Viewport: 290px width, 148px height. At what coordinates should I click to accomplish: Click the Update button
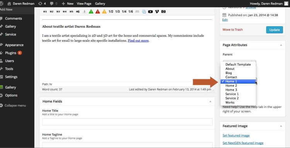click(275, 30)
